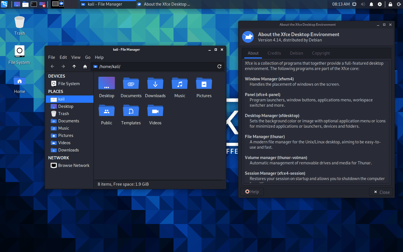
Task: Launch file manager from top panel launcher
Action: 25,4
